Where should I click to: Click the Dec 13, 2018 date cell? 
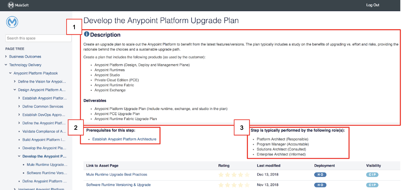[267, 174]
